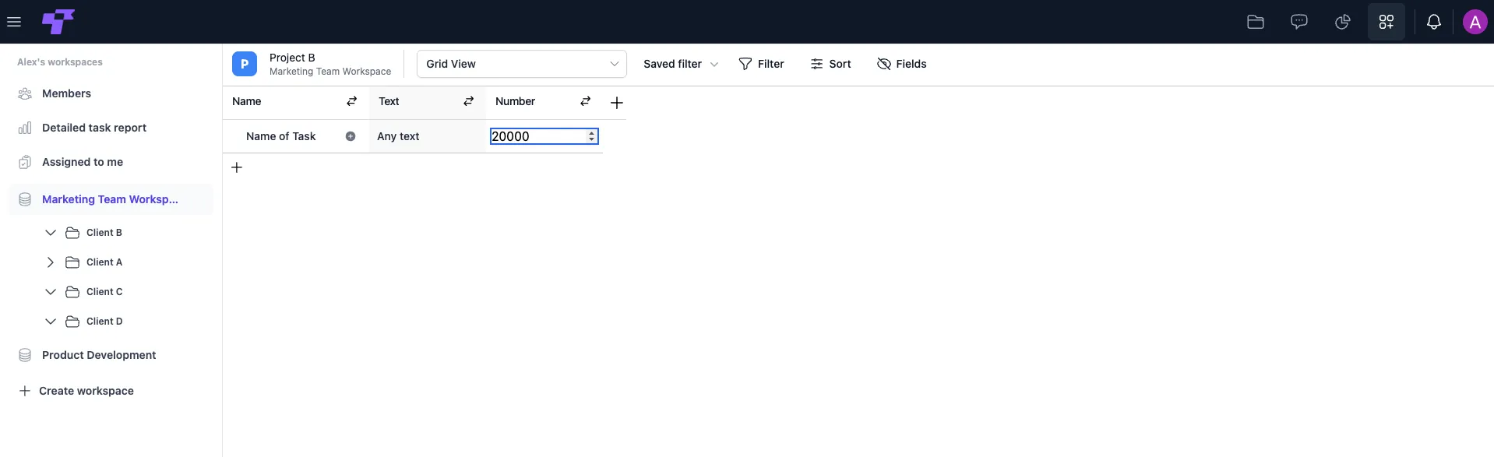Open Client B folder label
The image size is (1494, 457).
click(x=104, y=233)
